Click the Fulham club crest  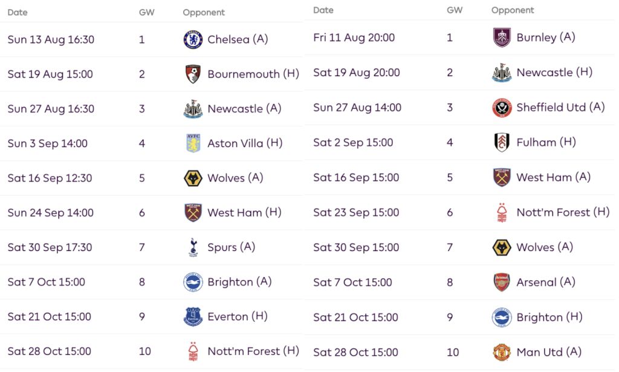(502, 142)
